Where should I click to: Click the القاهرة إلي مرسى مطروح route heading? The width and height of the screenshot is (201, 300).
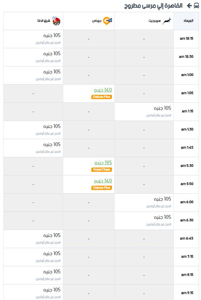[x=153, y=6]
